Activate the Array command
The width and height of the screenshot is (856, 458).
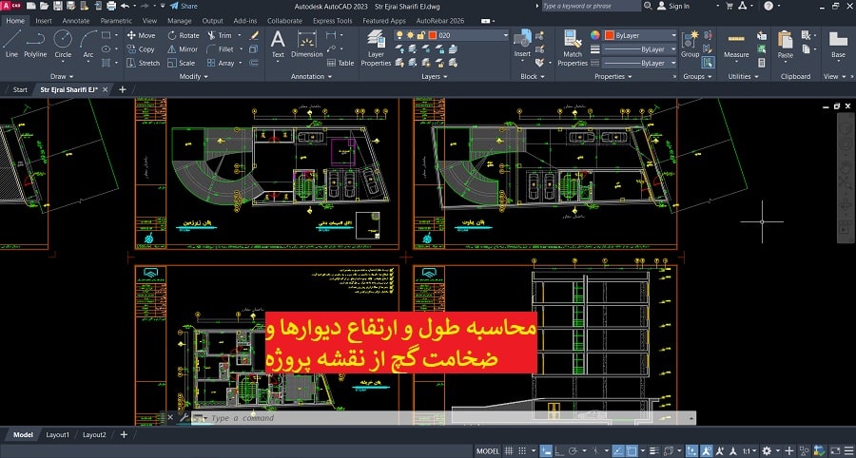[x=222, y=64]
